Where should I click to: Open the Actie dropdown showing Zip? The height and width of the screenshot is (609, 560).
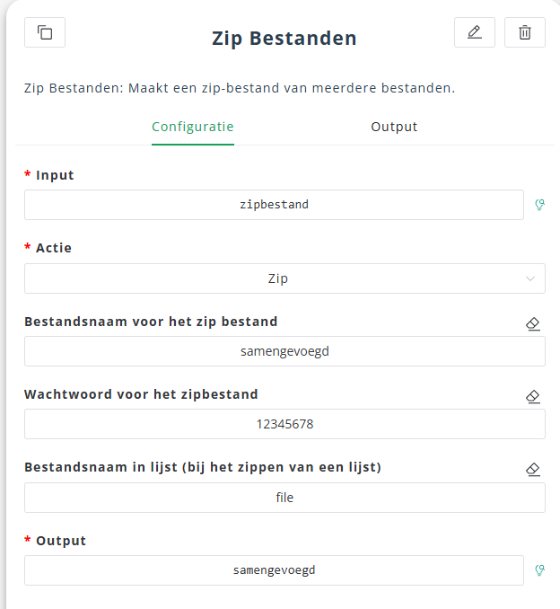(x=278, y=278)
